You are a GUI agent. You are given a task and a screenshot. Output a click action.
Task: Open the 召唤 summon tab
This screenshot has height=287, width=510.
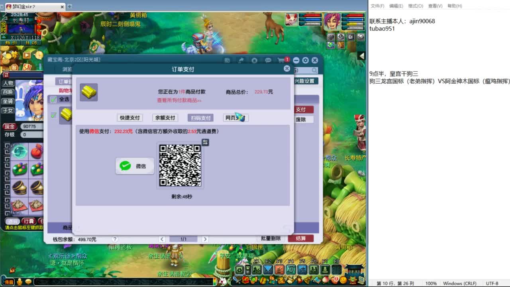point(8,92)
